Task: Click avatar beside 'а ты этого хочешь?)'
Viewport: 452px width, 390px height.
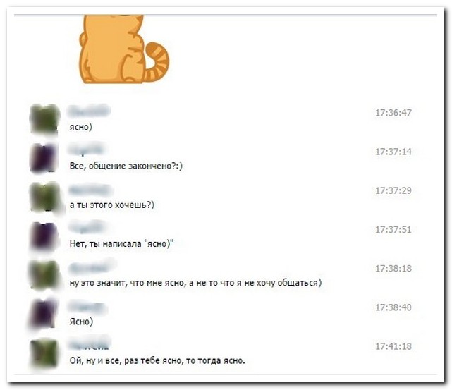Action: [x=44, y=197]
